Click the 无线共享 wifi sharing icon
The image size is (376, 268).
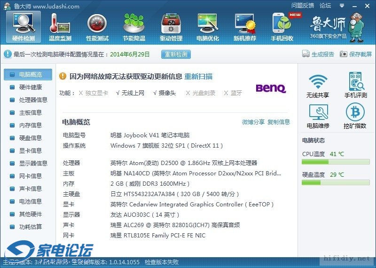(x=318, y=86)
